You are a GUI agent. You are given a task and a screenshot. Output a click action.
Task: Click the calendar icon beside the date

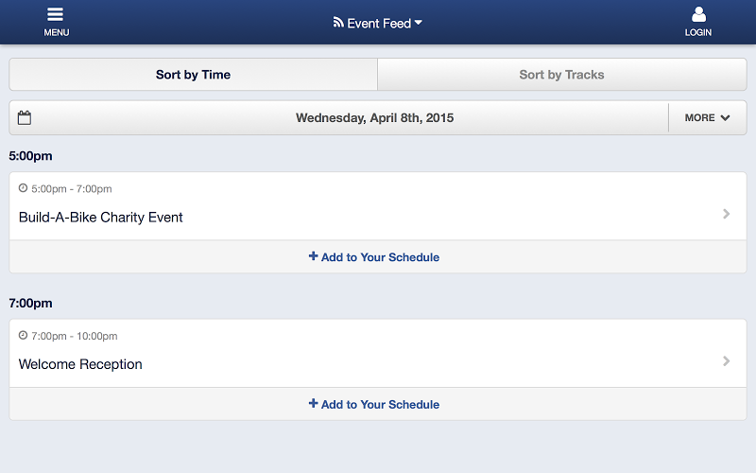click(x=25, y=118)
